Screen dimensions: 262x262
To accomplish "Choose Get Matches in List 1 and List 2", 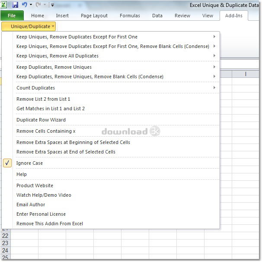I will tap(51, 109).
